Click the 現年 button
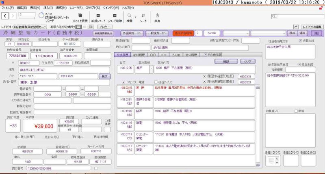This screenshot has width=325, height=174. 292,33
